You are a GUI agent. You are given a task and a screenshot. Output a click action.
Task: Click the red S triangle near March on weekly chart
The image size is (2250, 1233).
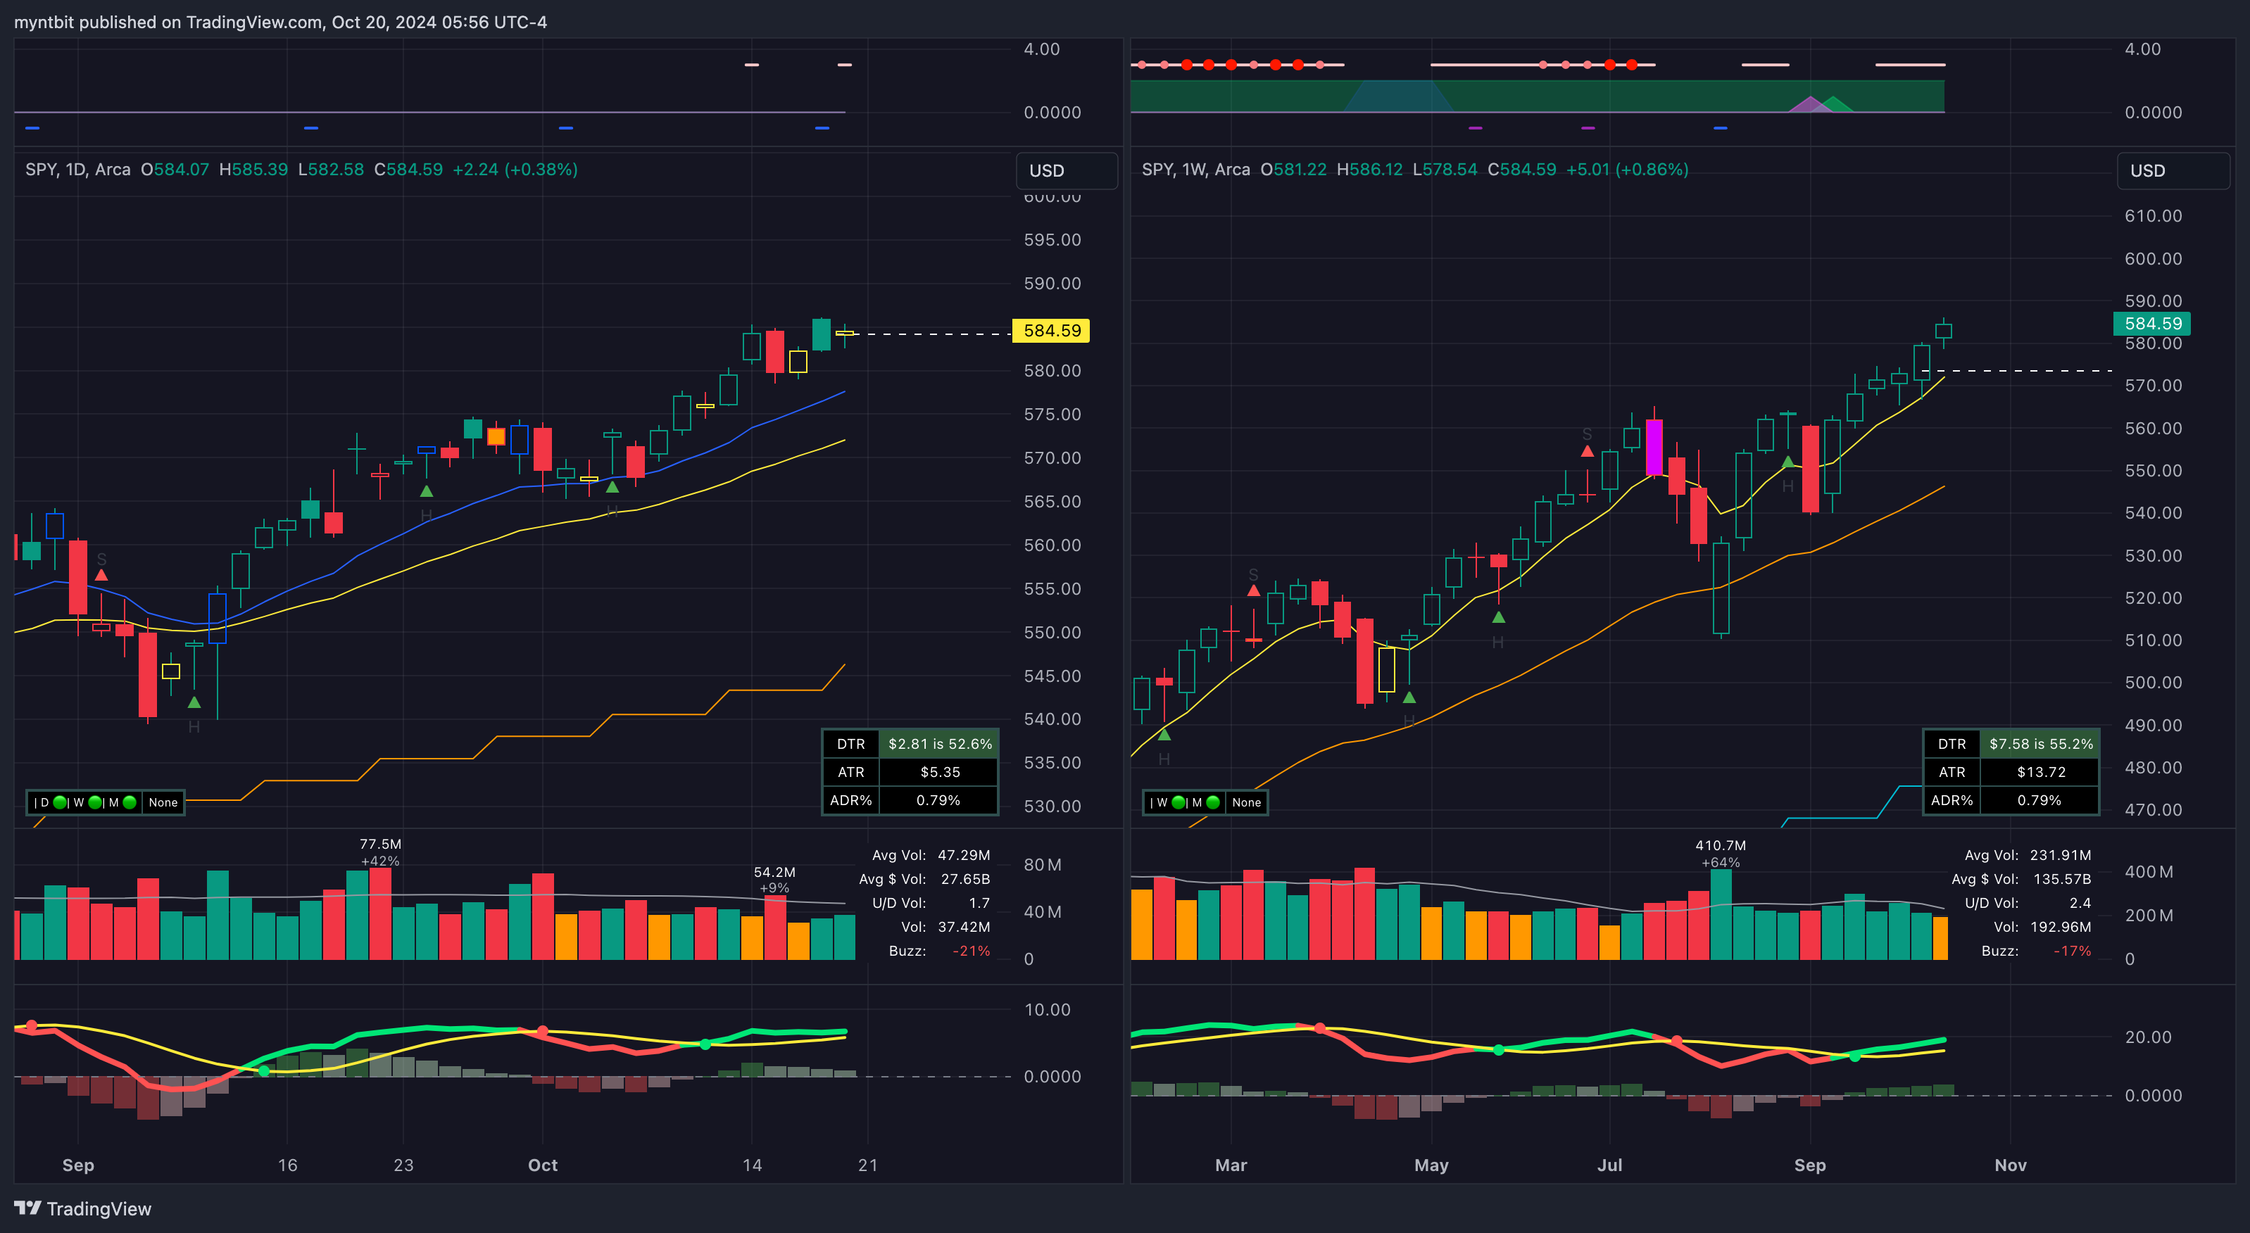[1253, 590]
